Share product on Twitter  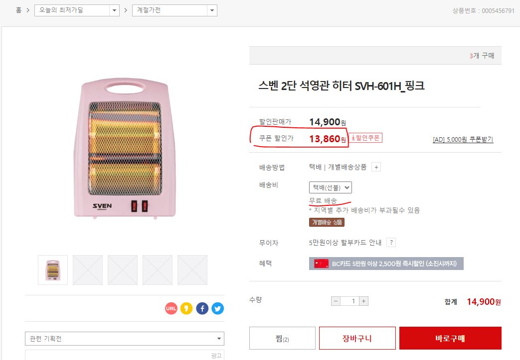[x=217, y=309]
